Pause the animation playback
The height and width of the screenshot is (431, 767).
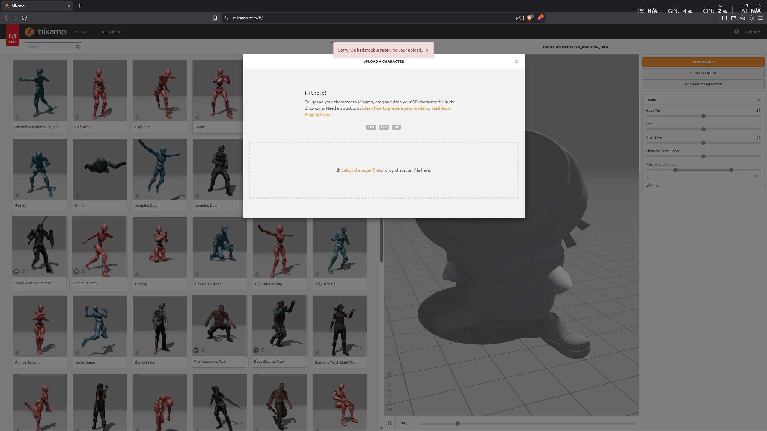(389, 423)
